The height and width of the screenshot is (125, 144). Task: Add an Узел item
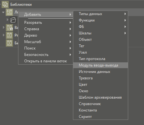pyautogui.click(x=100, y=52)
